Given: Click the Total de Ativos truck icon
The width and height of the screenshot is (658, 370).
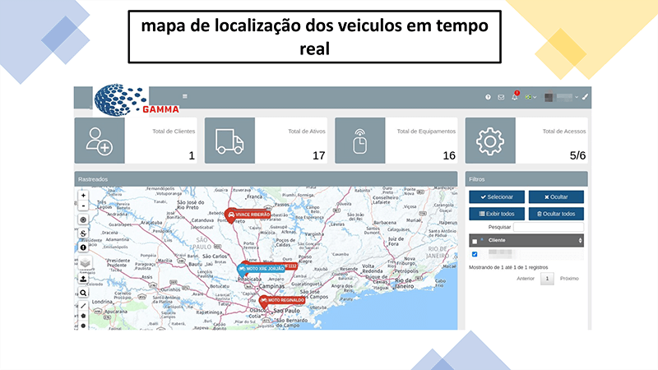Looking at the screenshot, I should click(x=229, y=141).
